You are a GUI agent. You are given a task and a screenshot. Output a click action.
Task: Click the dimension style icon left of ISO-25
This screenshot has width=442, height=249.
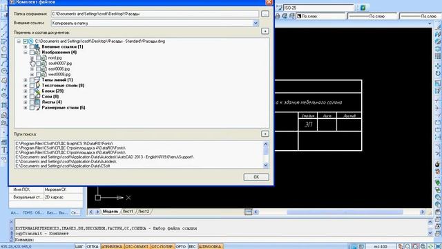(279, 8)
